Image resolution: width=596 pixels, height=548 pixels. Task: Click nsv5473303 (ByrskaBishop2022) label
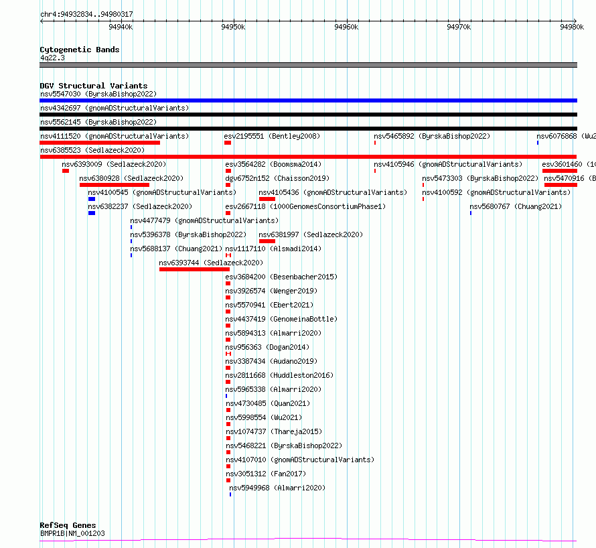pyautogui.click(x=480, y=178)
